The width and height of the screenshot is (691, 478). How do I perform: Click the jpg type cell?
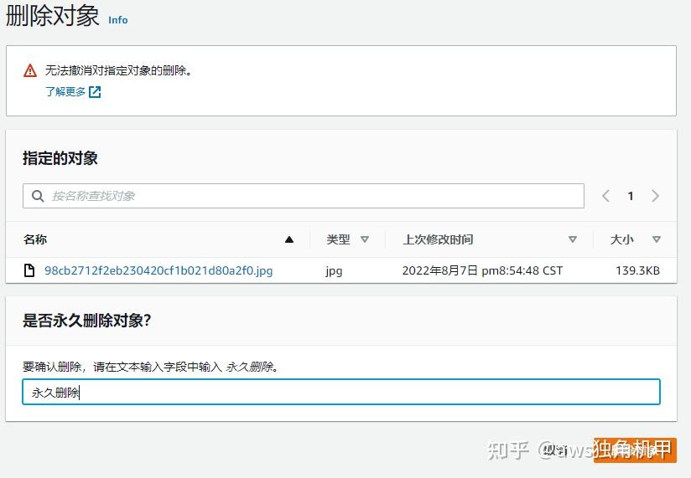pos(334,271)
